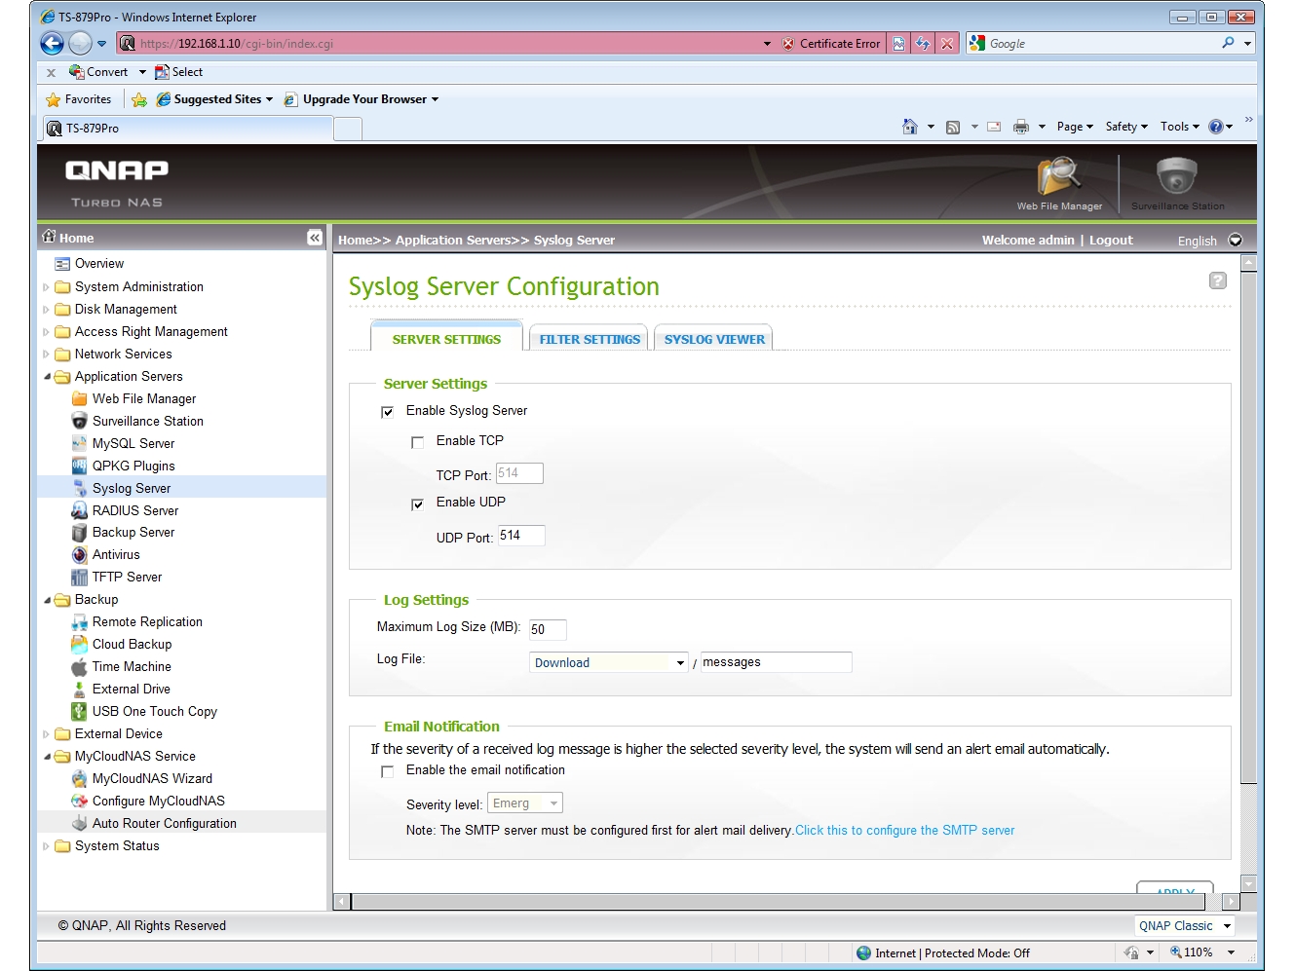Switch to the Syslog Viewer tab
Image resolution: width=1295 pixels, height=971 pixels.
[x=714, y=338]
